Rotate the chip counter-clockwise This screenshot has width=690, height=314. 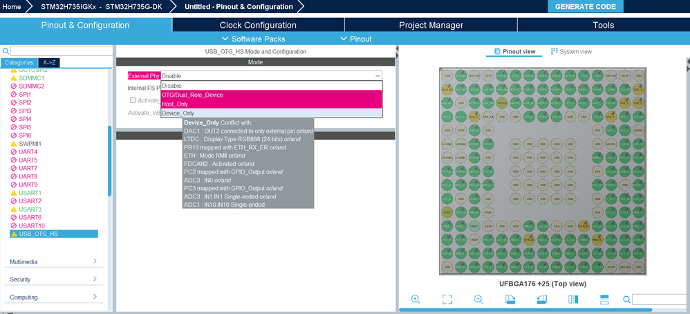click(x=542, y=299)
